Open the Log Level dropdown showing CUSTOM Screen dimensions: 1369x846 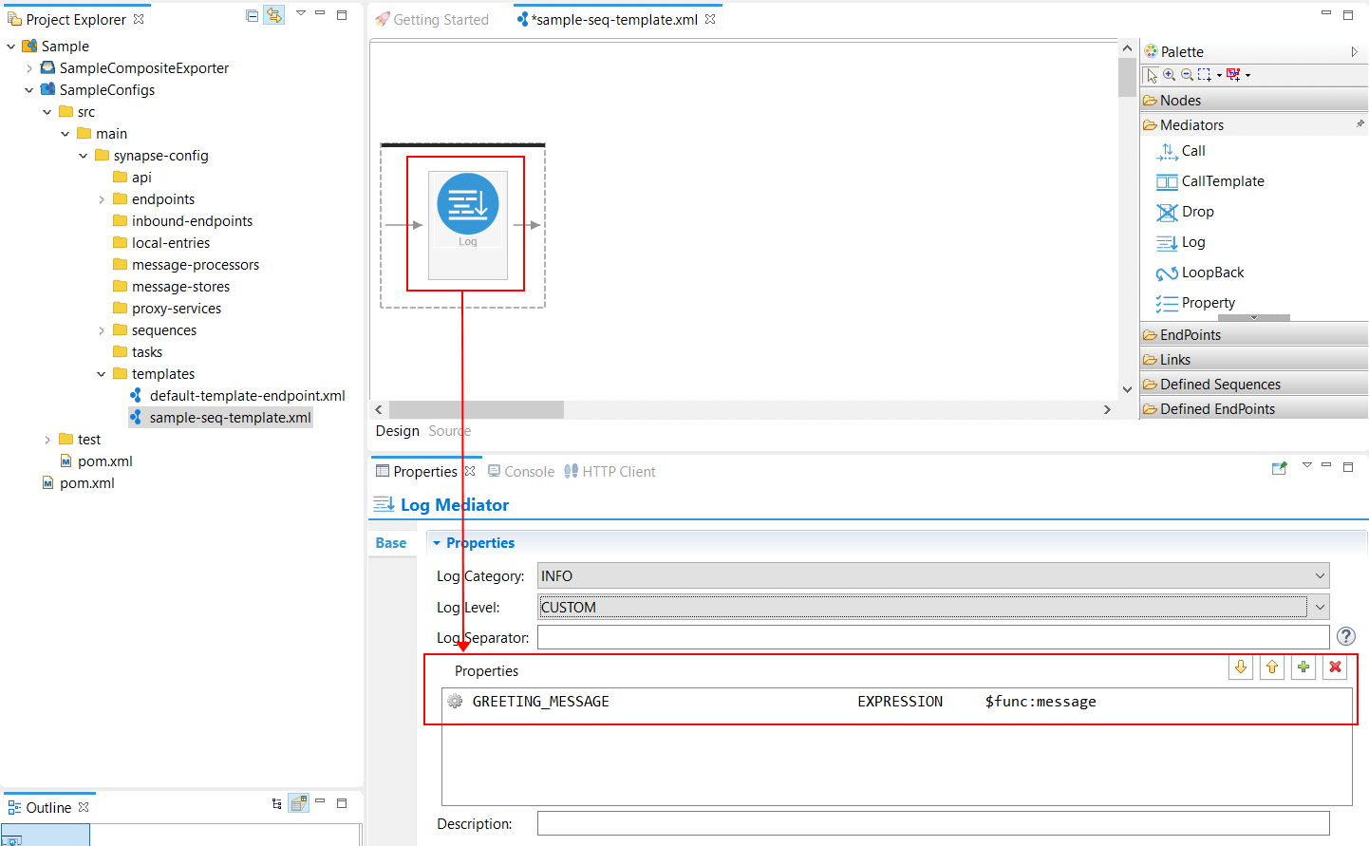pyautogui.click(x=1320, y=606)
